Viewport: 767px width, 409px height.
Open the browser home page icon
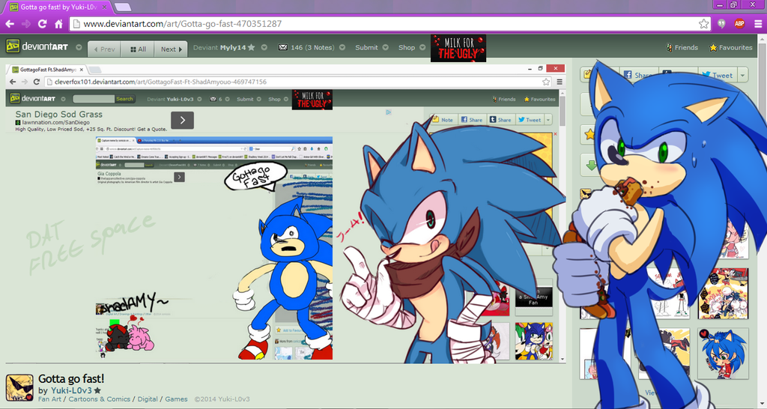(58, 23)
